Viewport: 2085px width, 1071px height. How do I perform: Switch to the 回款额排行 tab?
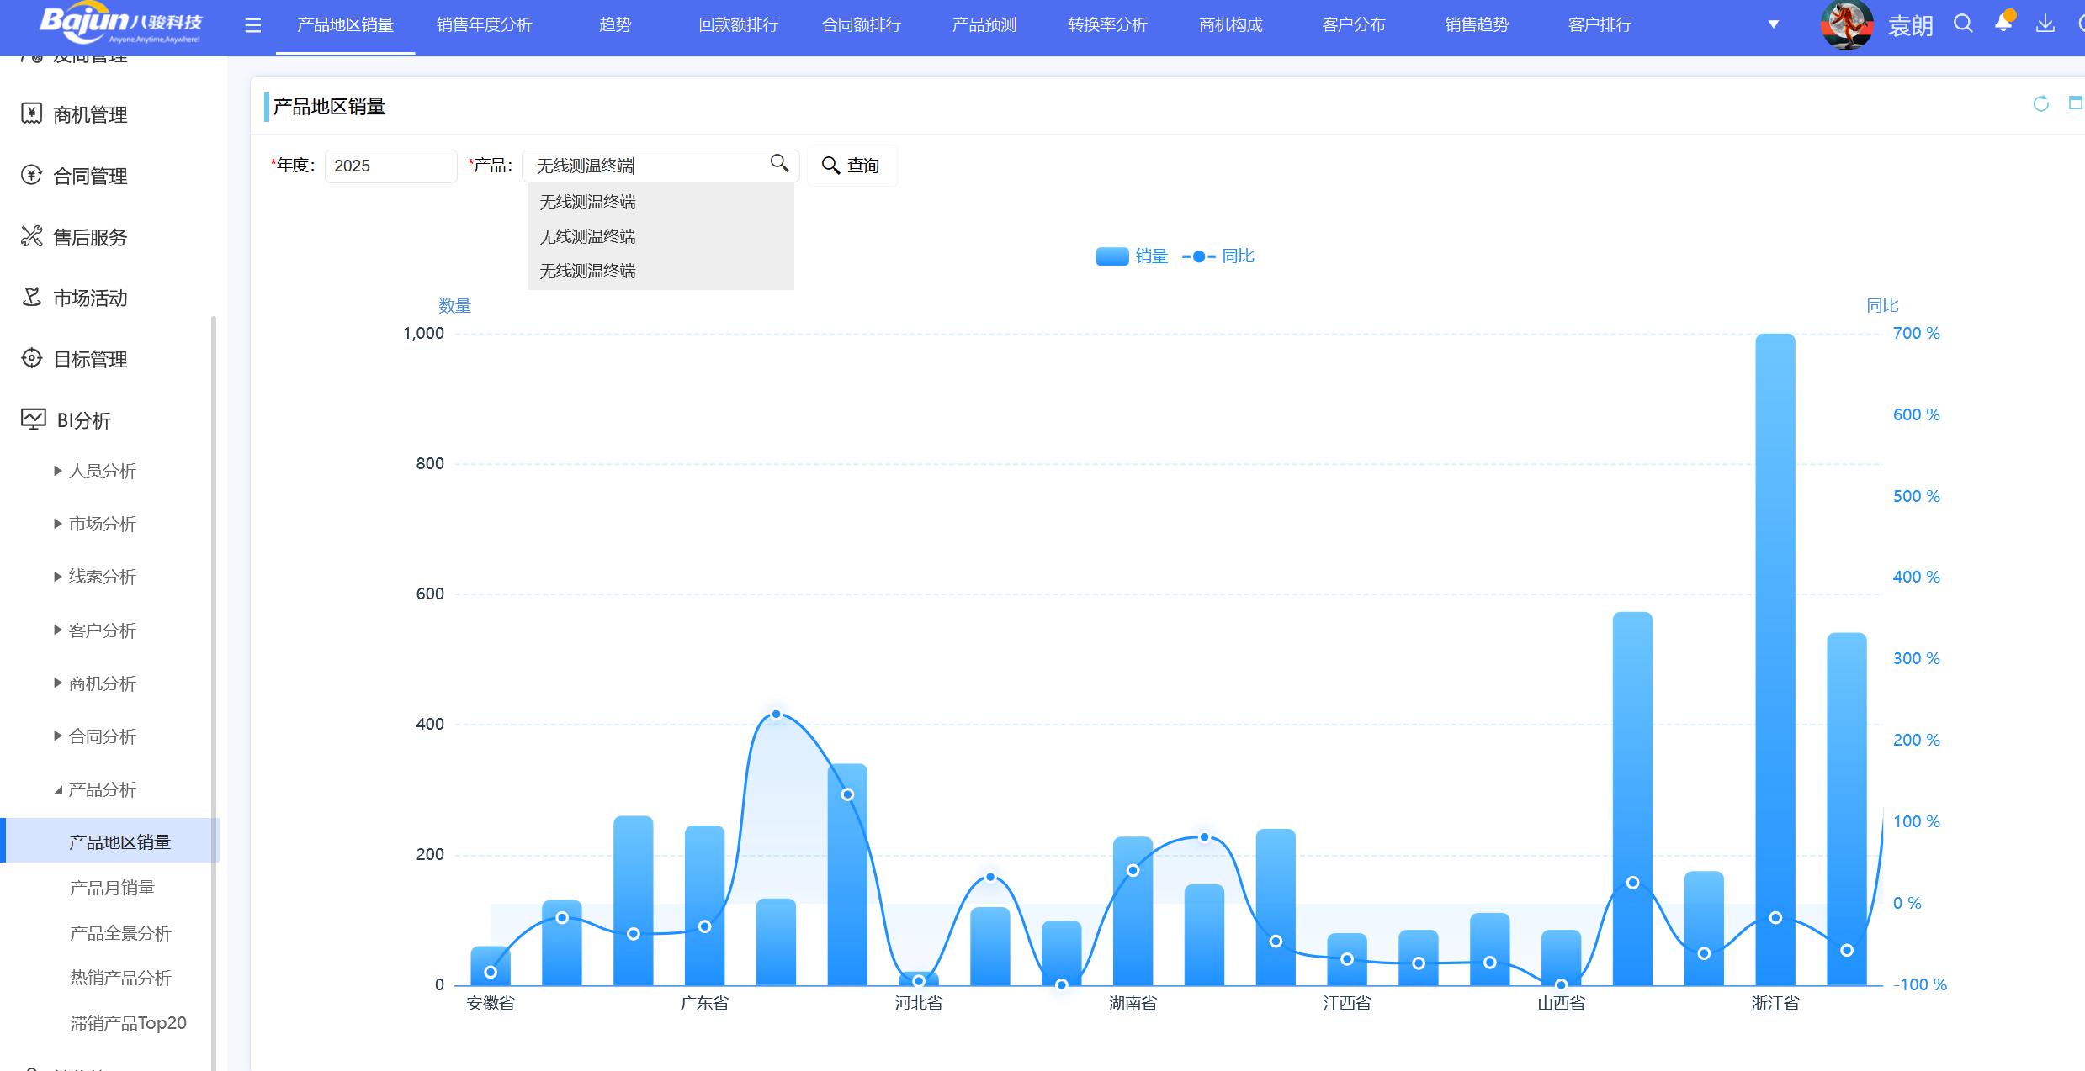(738, 25)
